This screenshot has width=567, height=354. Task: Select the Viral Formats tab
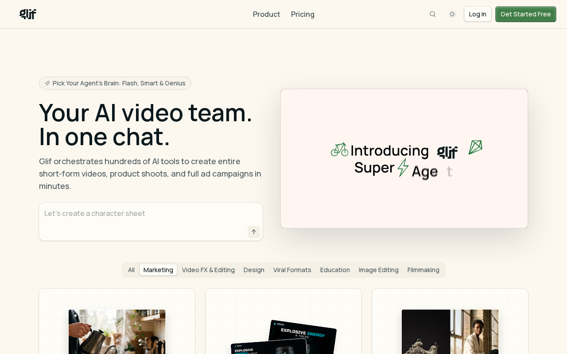[292, 270]
